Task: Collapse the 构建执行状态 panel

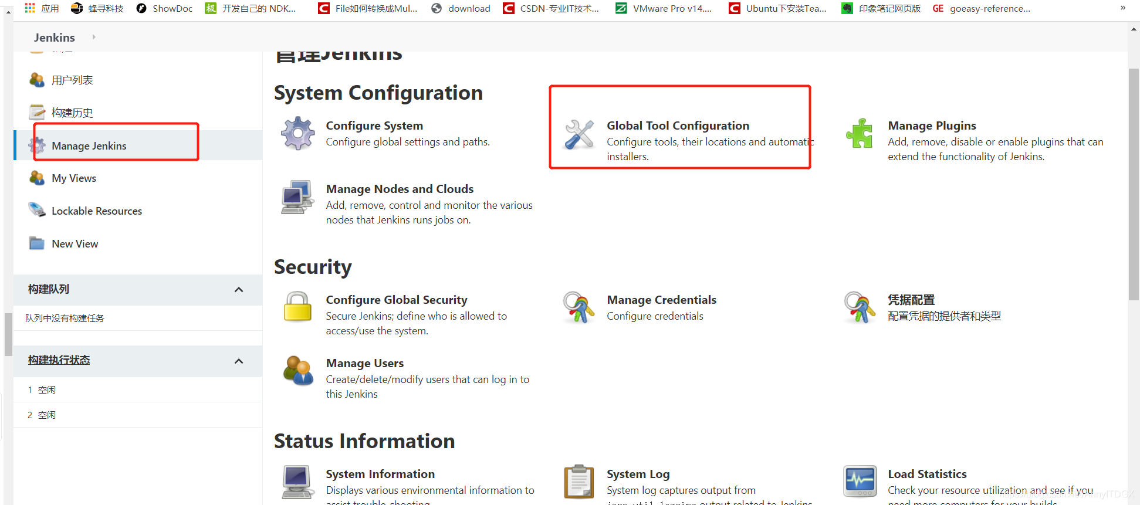Action: (x=239, y=361)
